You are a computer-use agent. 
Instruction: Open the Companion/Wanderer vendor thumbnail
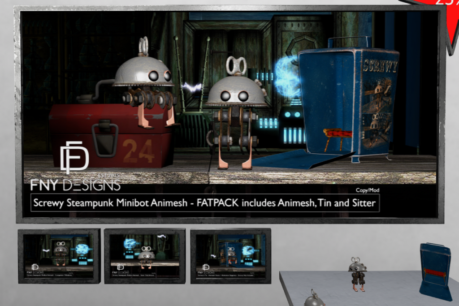click(x=60, y=256)
